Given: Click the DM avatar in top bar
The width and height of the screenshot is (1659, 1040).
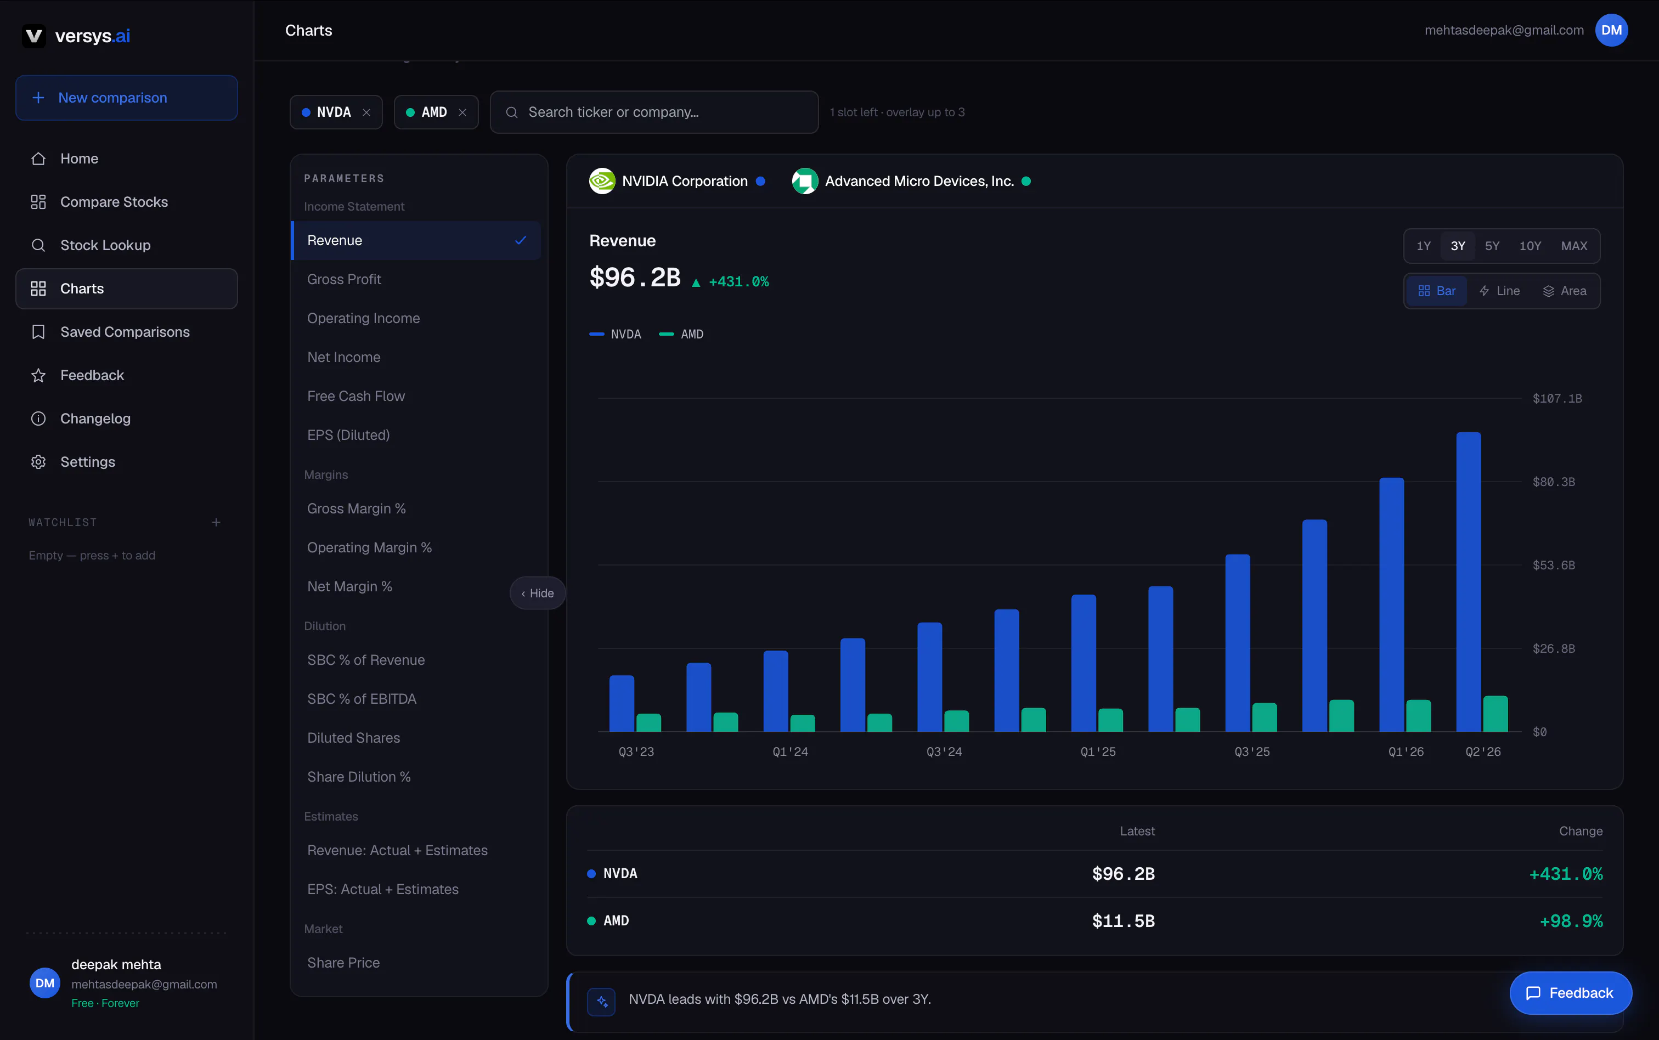Looking at the screenshot, I should click(x=1611, y=30).
